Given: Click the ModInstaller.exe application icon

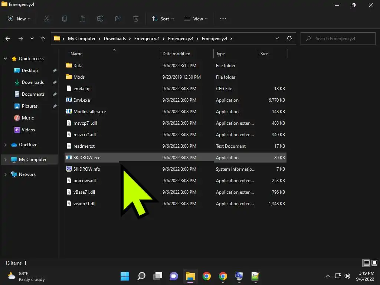Looking at the screenshot, I should click(x=69, y=111).
